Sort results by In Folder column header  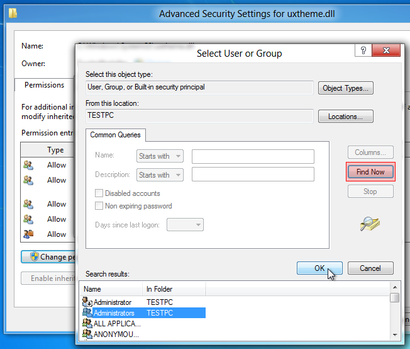[174, 289]
